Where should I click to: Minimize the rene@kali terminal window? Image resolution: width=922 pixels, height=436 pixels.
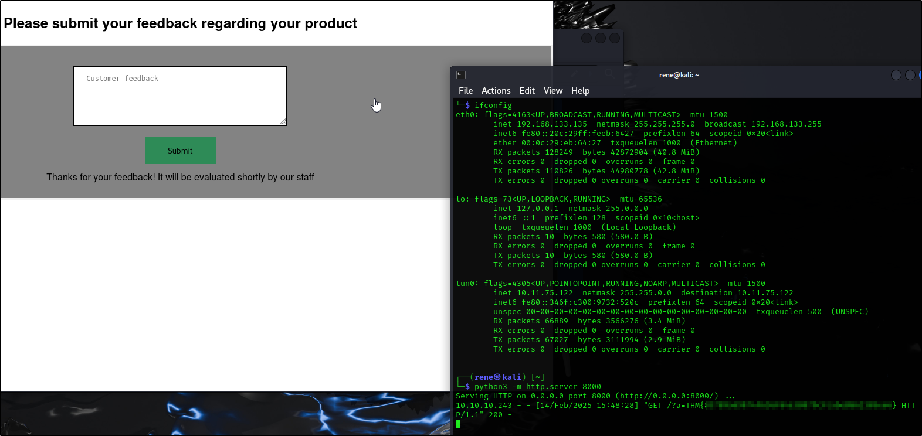[x=896, y=75]
